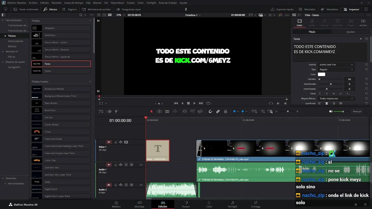Open the Fairlight menu in menu bar

[x=151, y=3]
